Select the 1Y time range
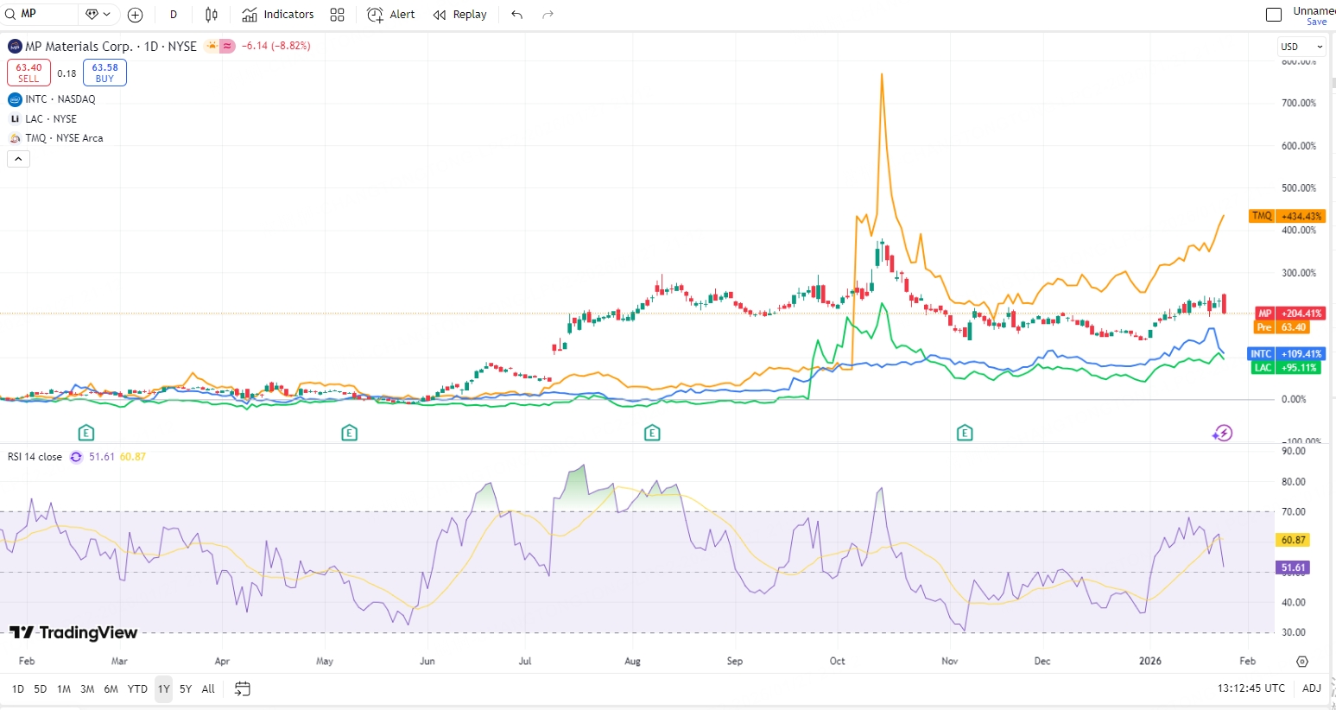 [x=163, y=689]
